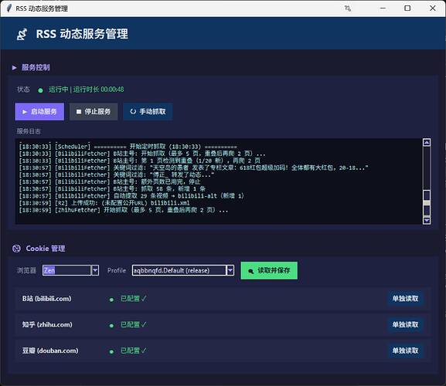Open the 浏览器 dropdown arrow
Viewport: 446px width, 386px height.
pyautogui.click(x=95, y=270)
